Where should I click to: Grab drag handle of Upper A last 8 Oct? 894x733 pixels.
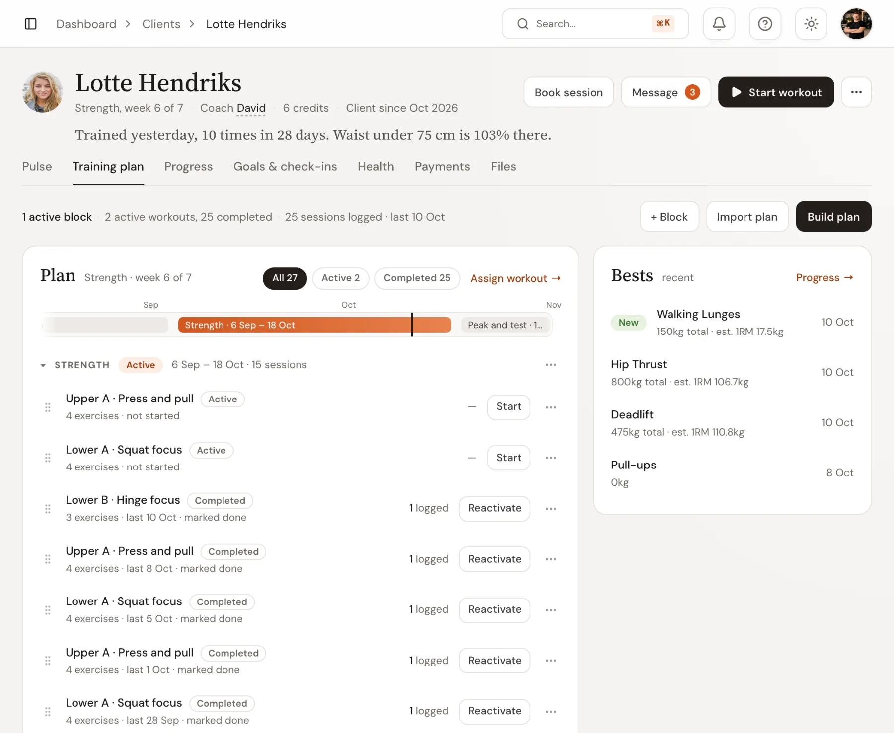(48, 559)
